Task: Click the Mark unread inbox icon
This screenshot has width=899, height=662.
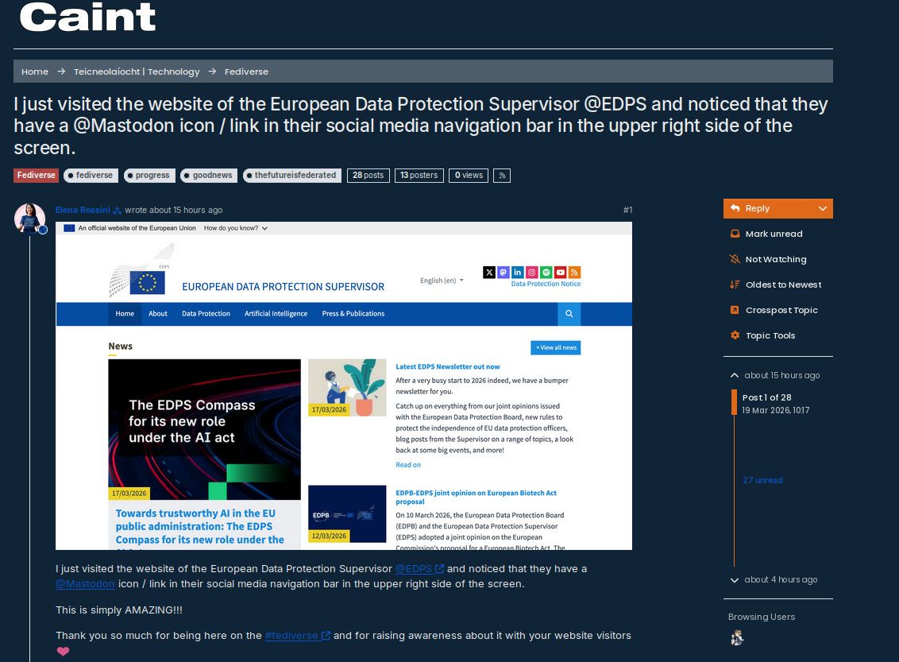Action: [x=735, y=234]
